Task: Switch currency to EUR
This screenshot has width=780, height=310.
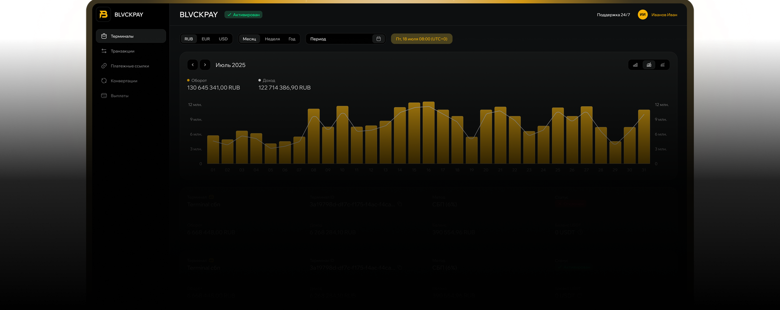Action: (206, 39)
